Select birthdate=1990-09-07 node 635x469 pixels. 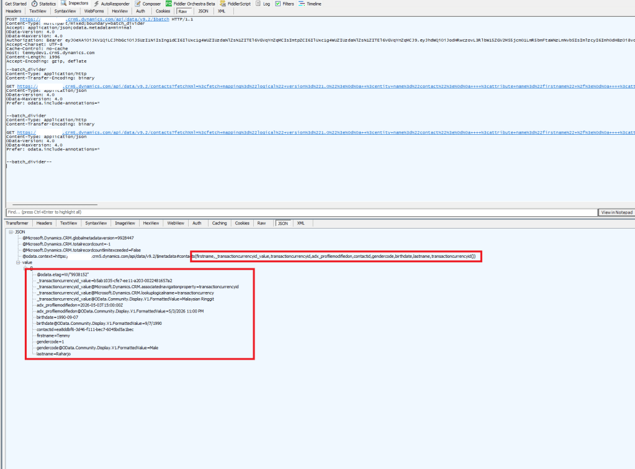point(58,317)
